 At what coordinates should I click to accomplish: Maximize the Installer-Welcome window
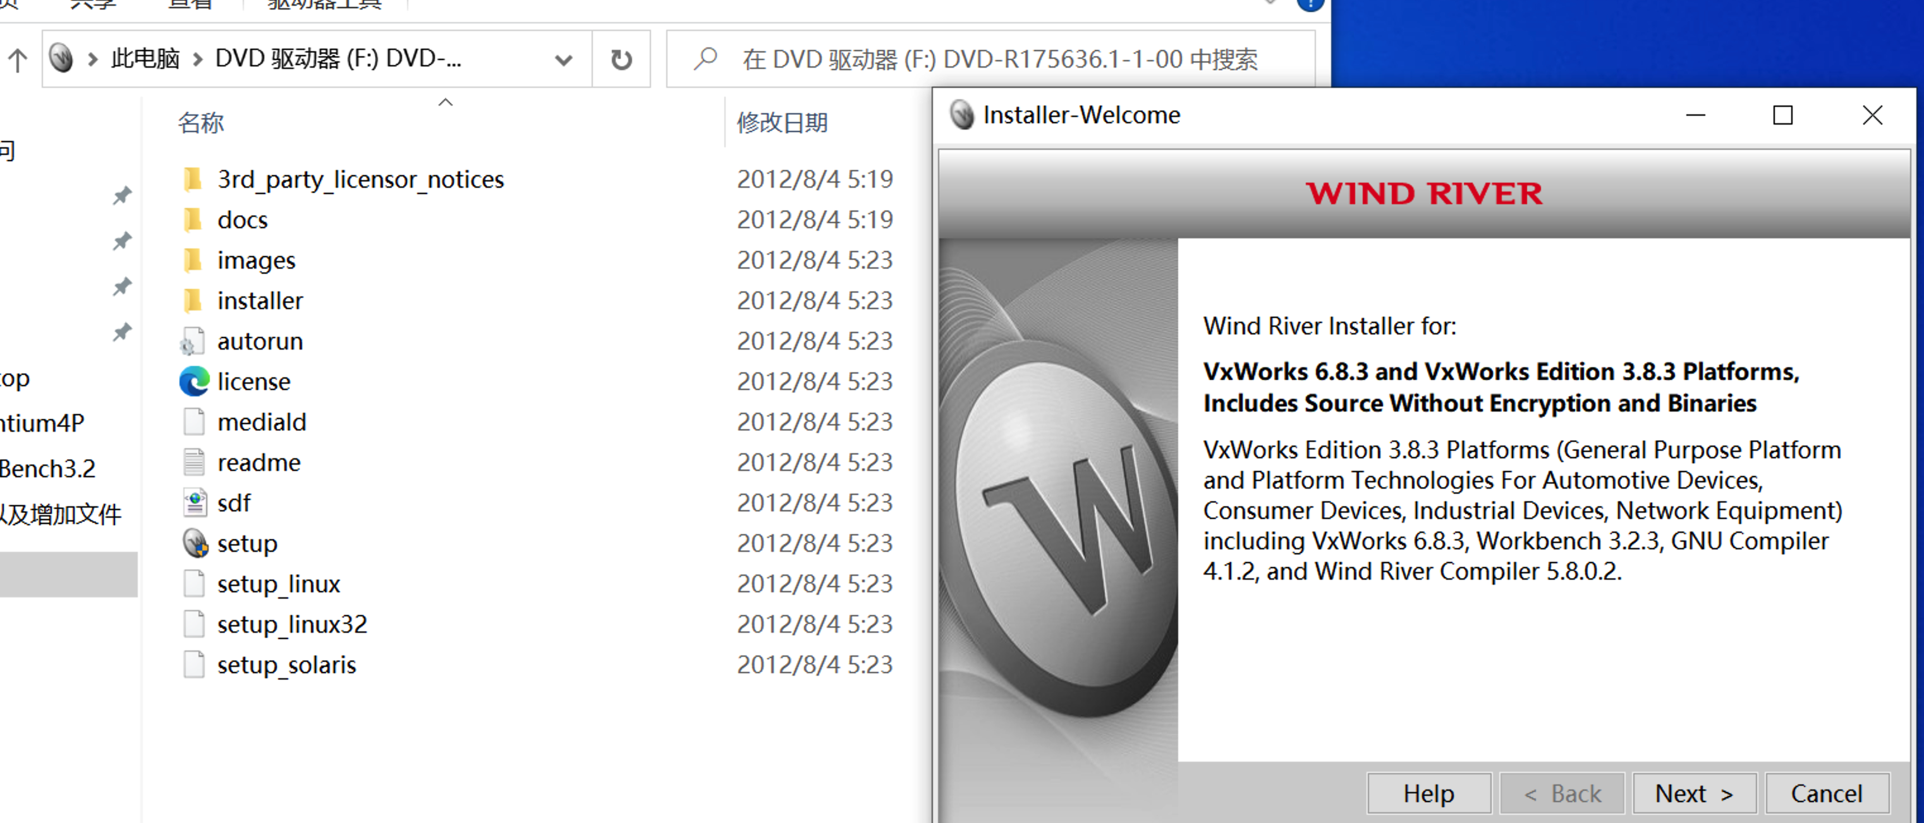point(1783,115)
